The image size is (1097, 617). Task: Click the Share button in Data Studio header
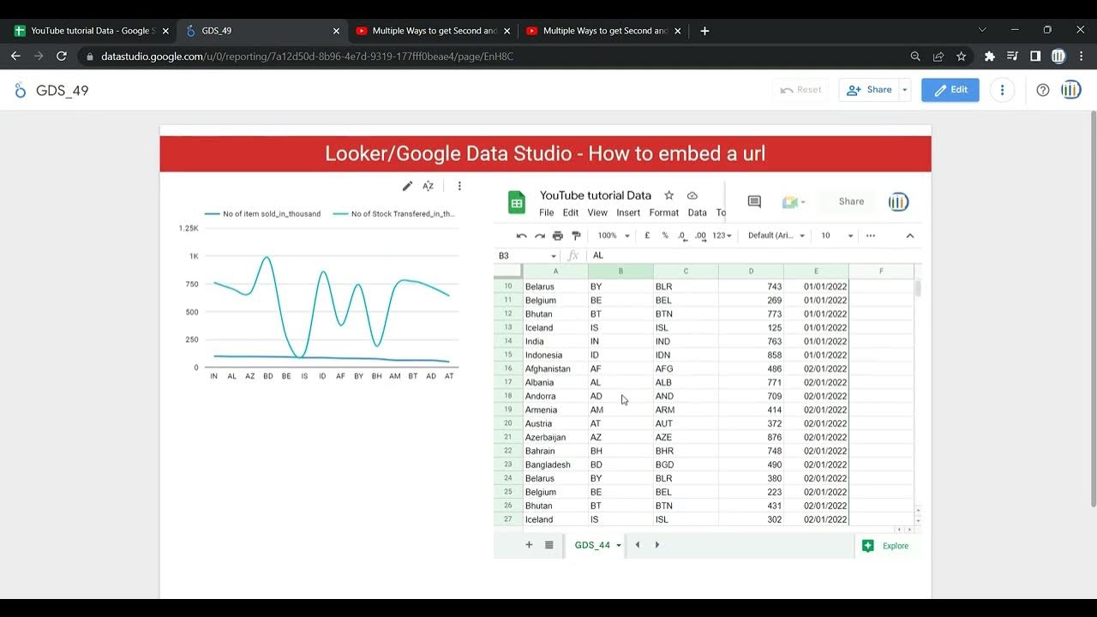[869, 90]
